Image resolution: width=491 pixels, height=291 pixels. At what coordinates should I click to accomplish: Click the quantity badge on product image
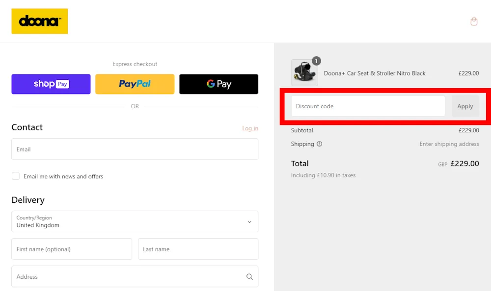(316, 61)
